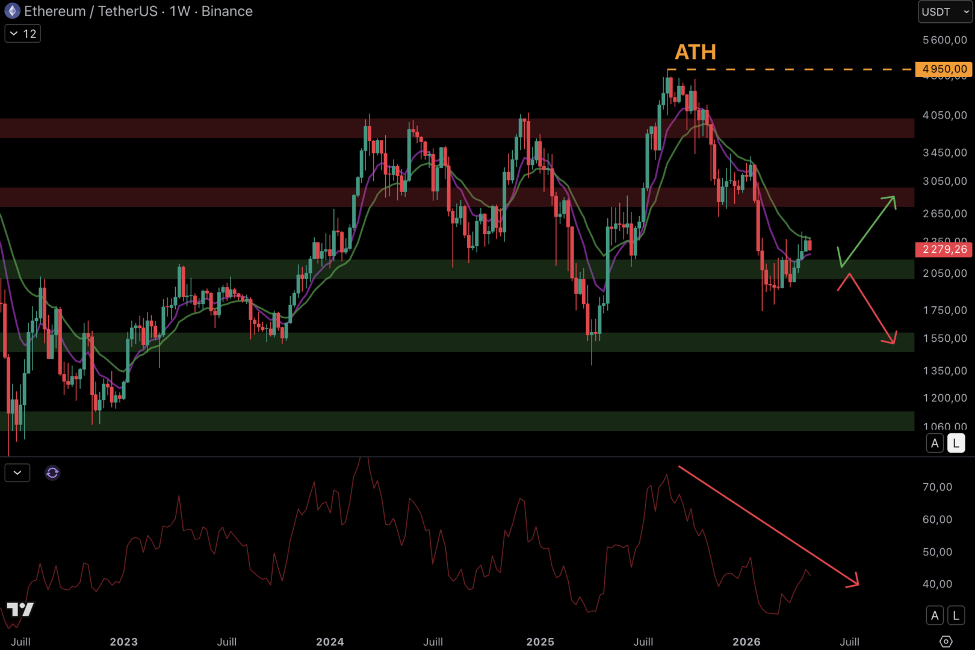
Task: Select the topmost red resistance zone rectangle
Action: click(x=457, y=128)
